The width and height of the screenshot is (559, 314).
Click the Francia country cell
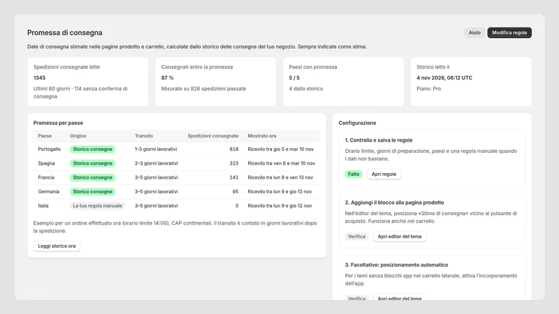tap(46, 177)
